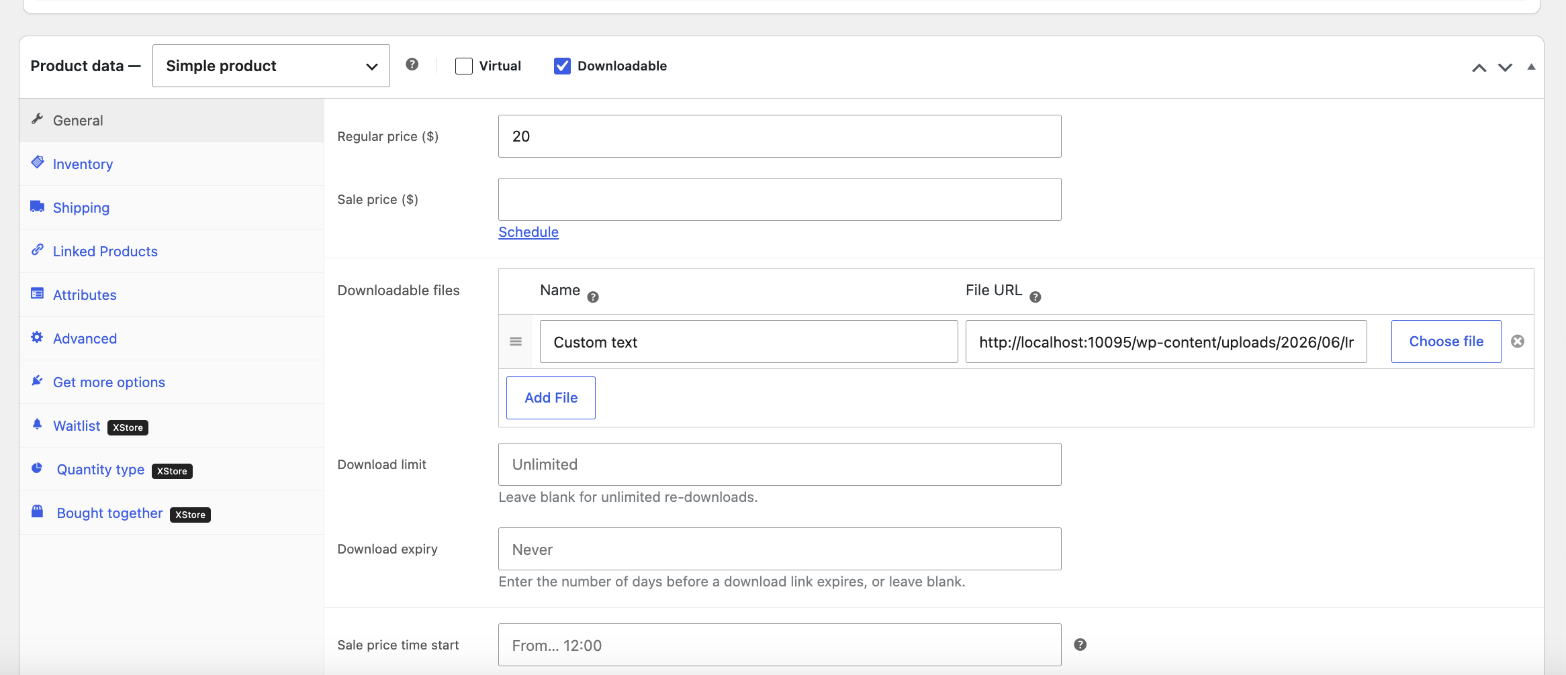Uncheck the Downloadable checkbox
Viewport: 1566px width, 675px height.
(562, 66)
